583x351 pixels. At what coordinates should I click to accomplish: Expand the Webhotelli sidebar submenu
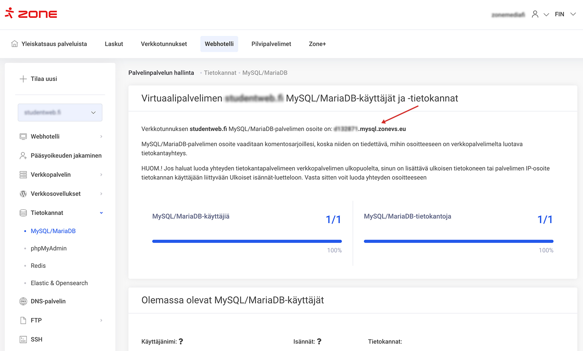(101, 136)
